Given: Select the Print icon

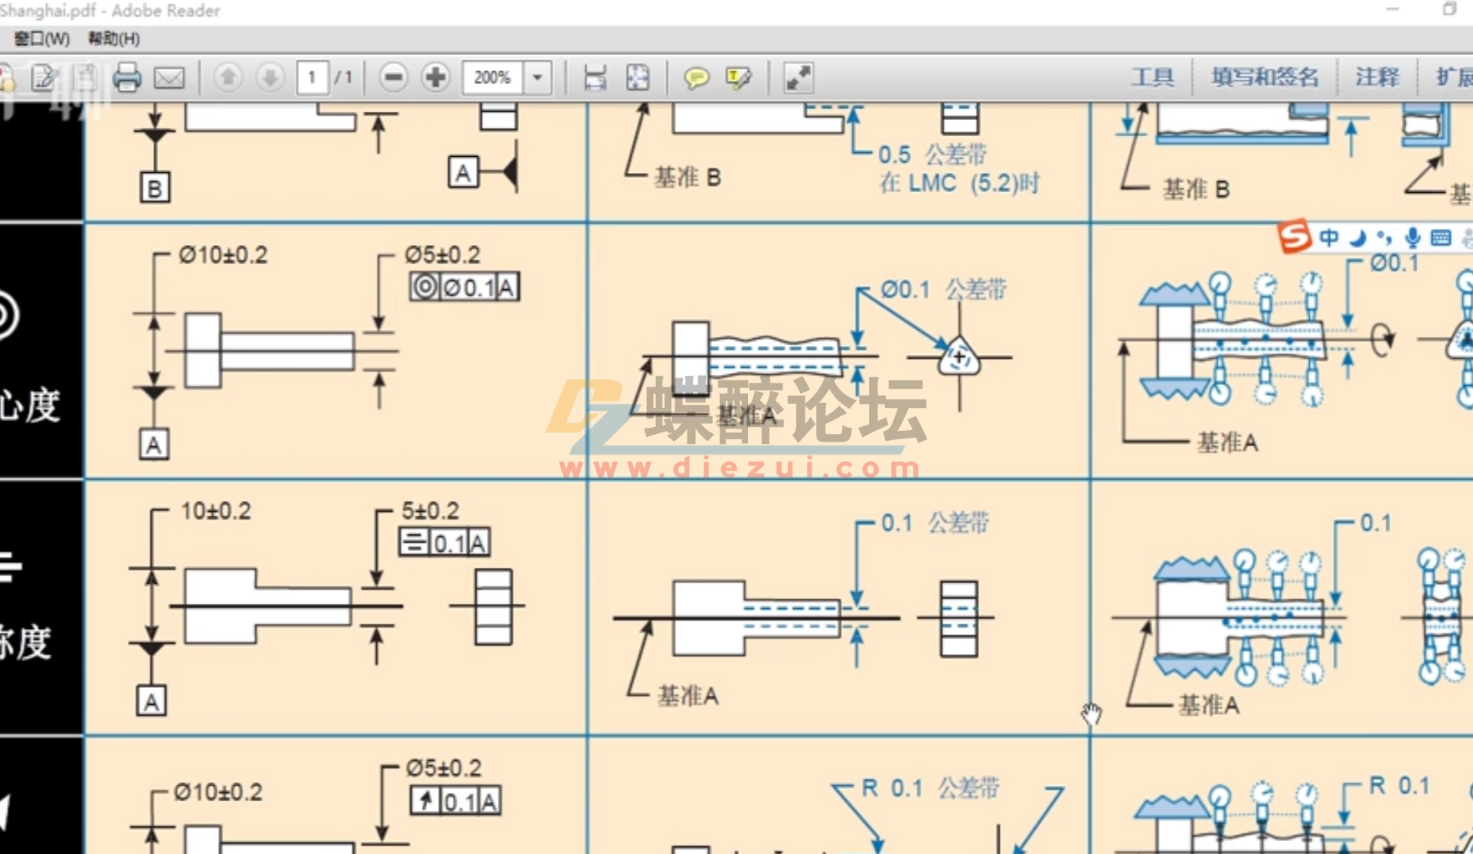Looking at the screenshot, I should [127, 77].
